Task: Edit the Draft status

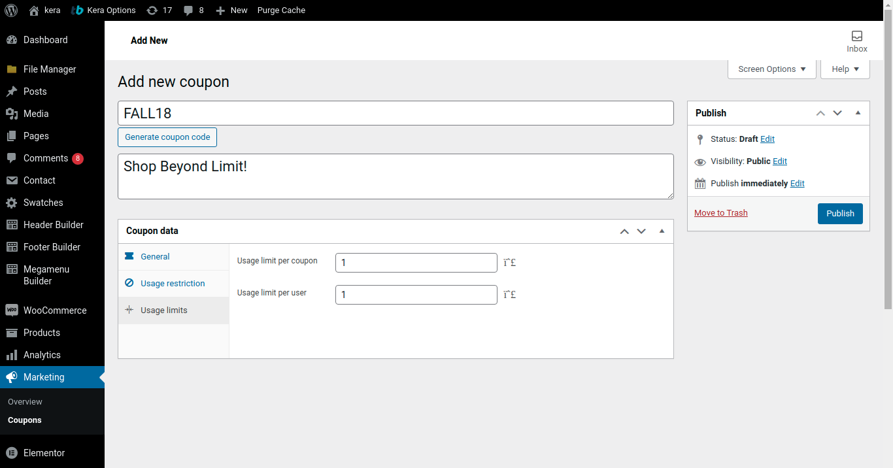Action: [x=767, y=139]
